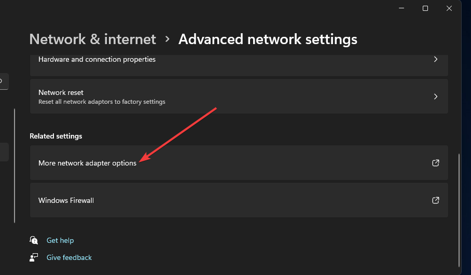This screenshot has height=275, width=471.
Task: Open the Network reset option
Action: tap(61, 92)
